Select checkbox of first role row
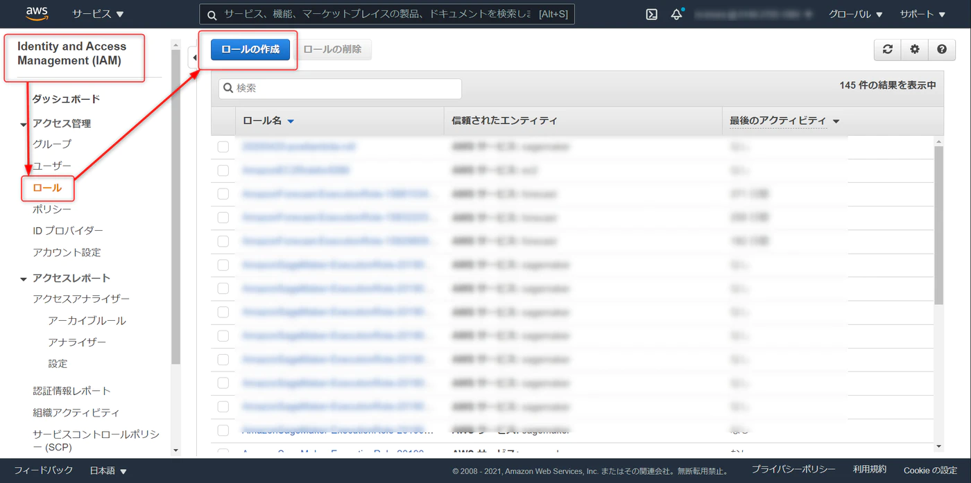971x483 pixels. 223,147
